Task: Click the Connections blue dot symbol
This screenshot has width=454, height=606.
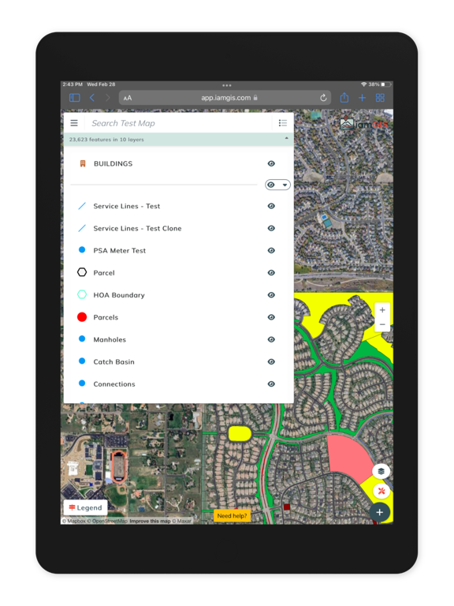Action: 82,383
